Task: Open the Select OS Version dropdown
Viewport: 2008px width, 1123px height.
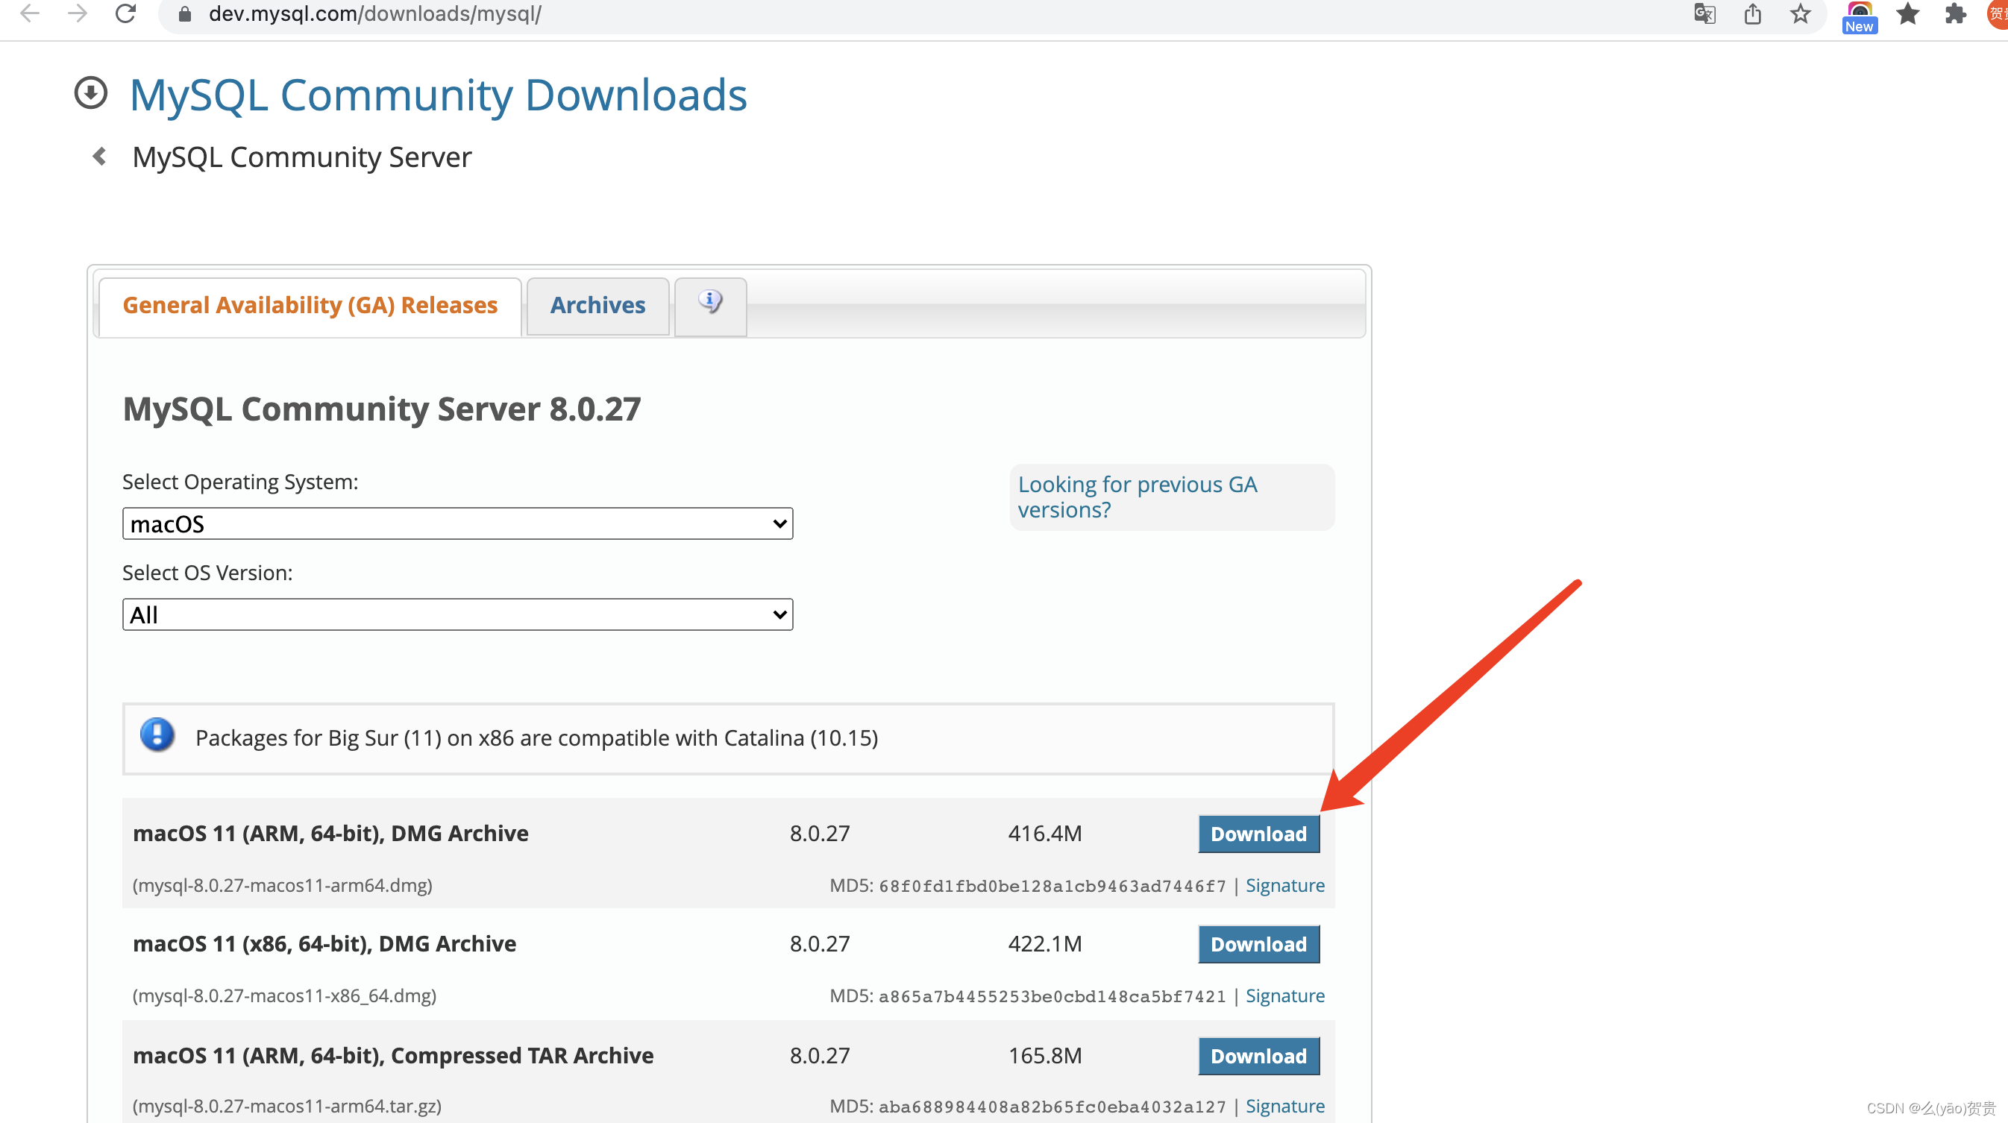Action: 457,615
